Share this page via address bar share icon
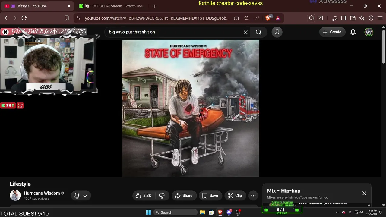Screen dimensions: 386x217 257,18
